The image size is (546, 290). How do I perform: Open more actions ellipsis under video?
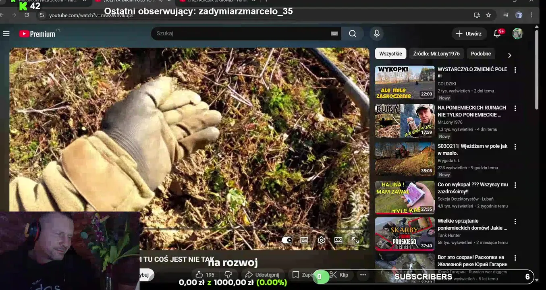[x=363, y=275]
